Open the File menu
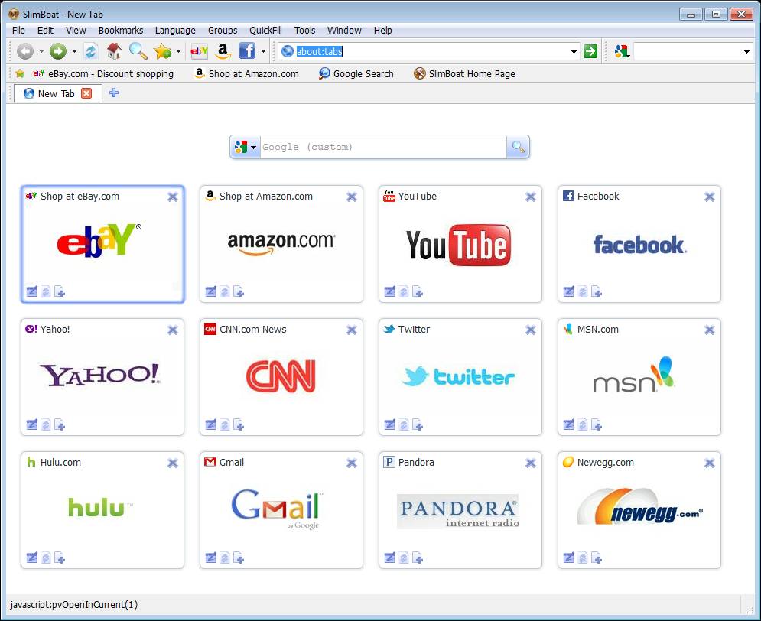Screen dimensions: 761x621 tap(18, 30)
